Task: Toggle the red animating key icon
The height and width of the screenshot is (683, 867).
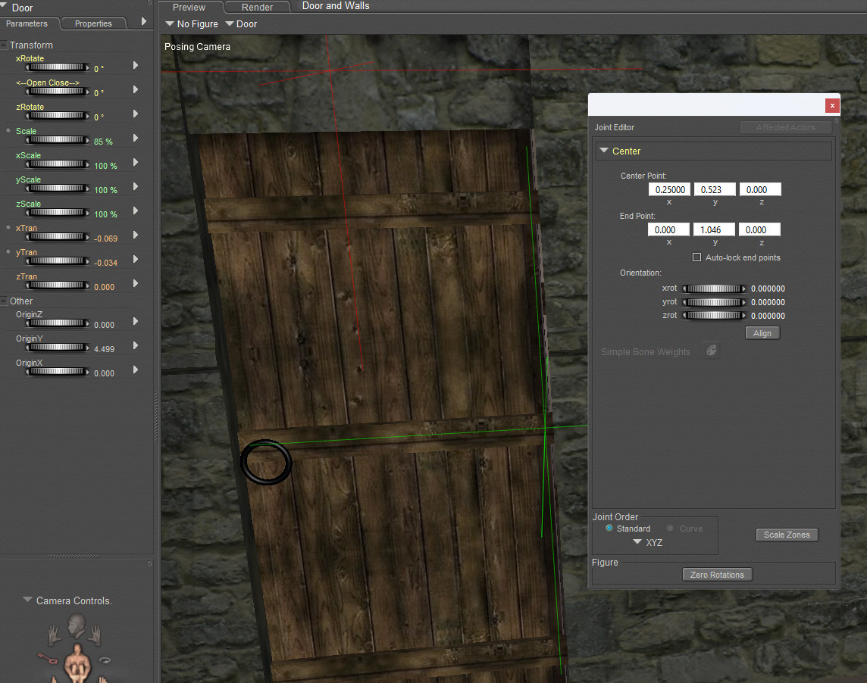Action: [x=48, y=658]
